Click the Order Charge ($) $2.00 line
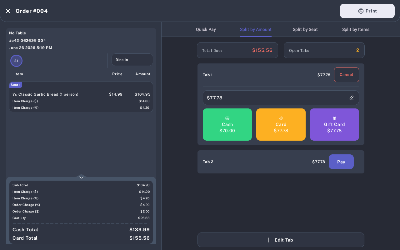400x250 pixels. click(81, 211)
